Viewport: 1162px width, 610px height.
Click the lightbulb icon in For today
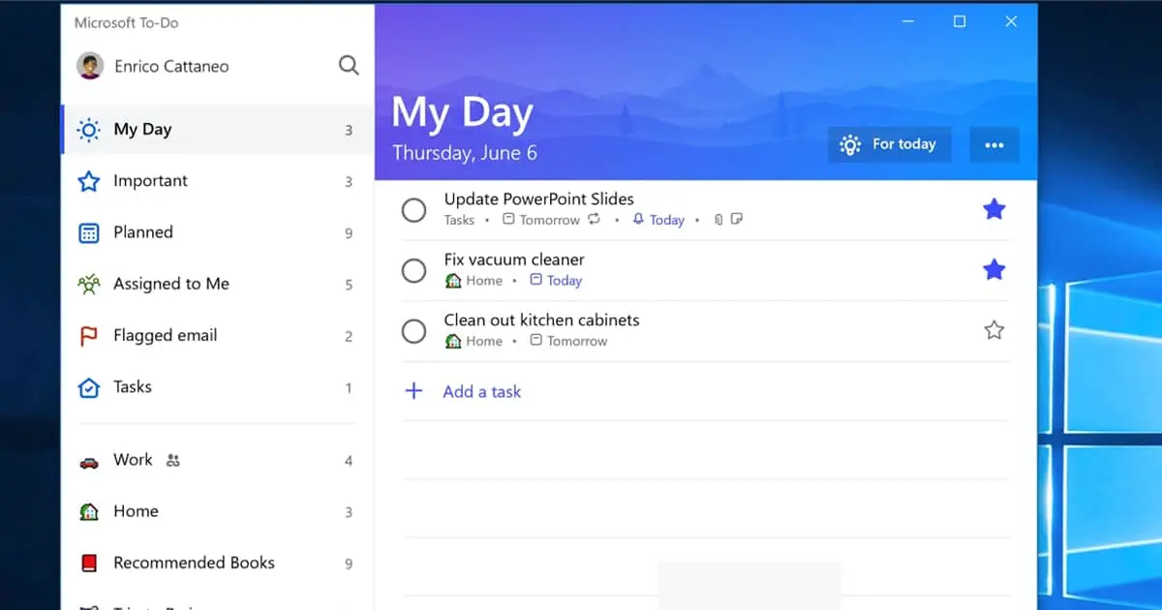pos(850,145)
